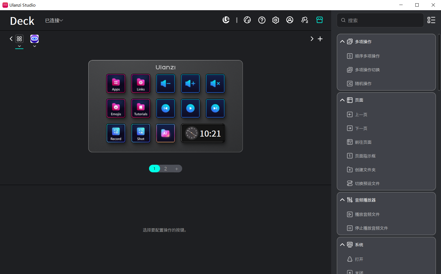Add a new page with plus tab
Viewport: 441px width, 274px height.
pyautogui.click(x=177, y=169)
